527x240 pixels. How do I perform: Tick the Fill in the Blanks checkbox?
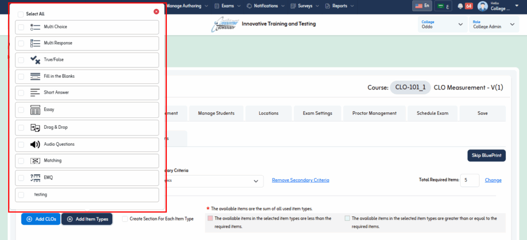(x=21, y=76)
